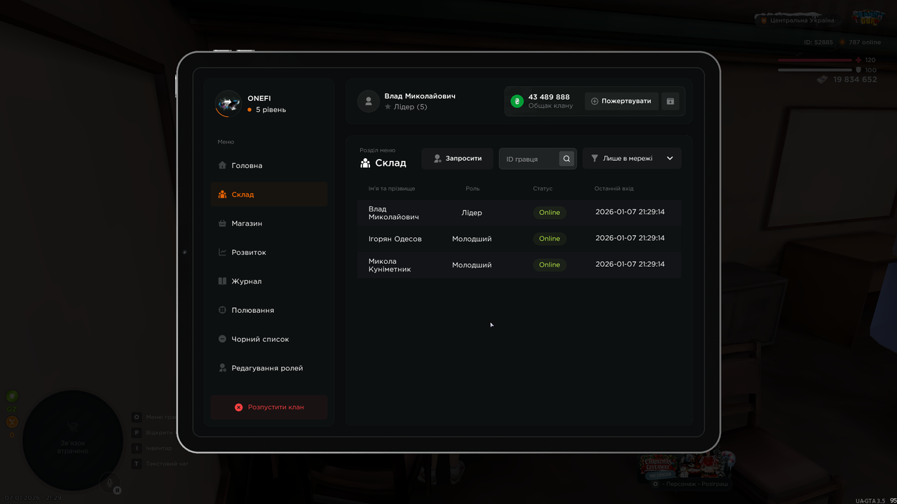Screen dimensions: 897x504
Task: Click the crosshair icon next to Полювання
Action: coord(222,310)
